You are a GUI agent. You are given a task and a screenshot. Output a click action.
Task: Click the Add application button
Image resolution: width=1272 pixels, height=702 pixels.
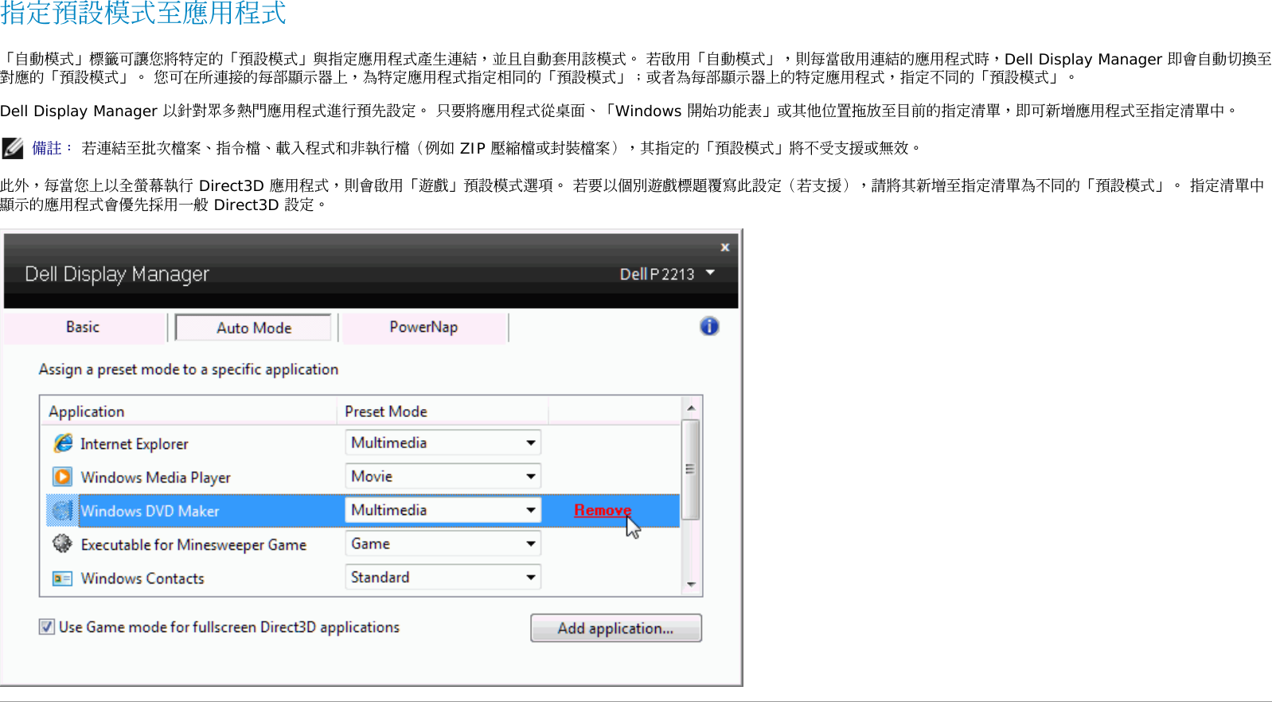click(616, 628)
